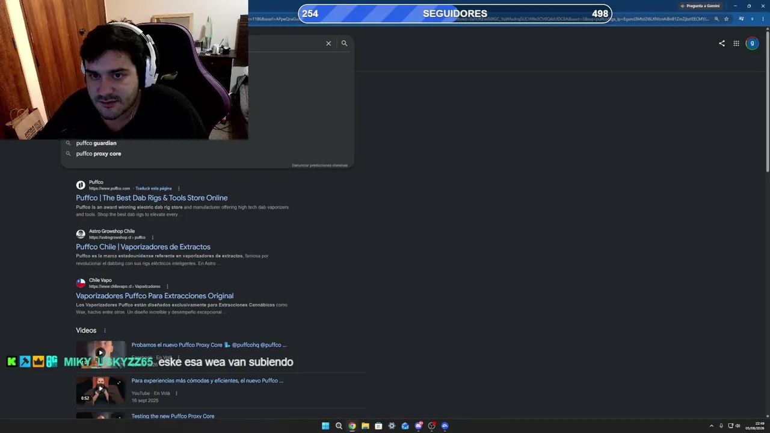Open the Videos section options menu
The width and height of the screenshot is (770, 433).
pyautogui.click(x=105, y=330)
